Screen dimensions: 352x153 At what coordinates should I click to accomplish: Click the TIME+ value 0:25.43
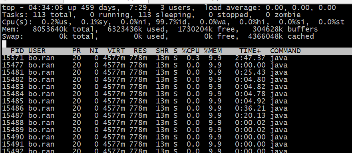pos(250,72)
